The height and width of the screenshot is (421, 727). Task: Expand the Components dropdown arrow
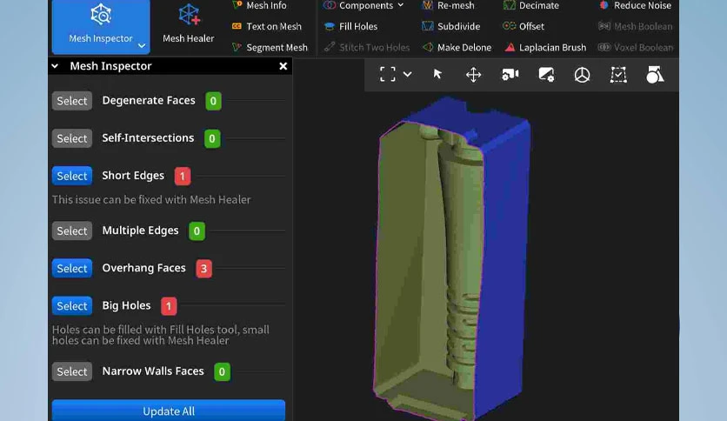tap(401, 5)
